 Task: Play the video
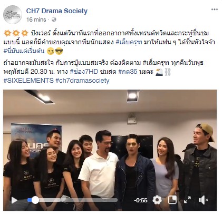click(14, 200)
